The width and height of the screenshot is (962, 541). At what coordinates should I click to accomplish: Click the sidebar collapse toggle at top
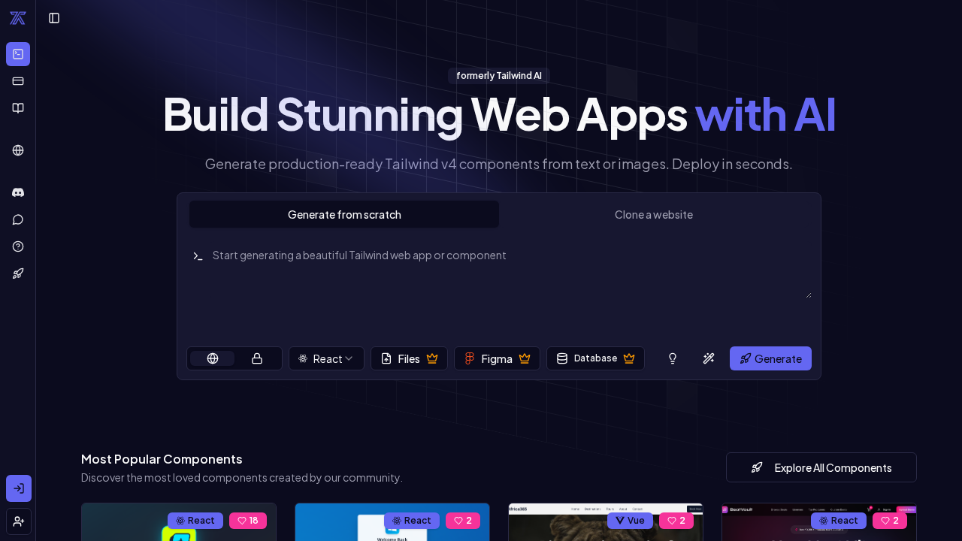click(53, 18)
